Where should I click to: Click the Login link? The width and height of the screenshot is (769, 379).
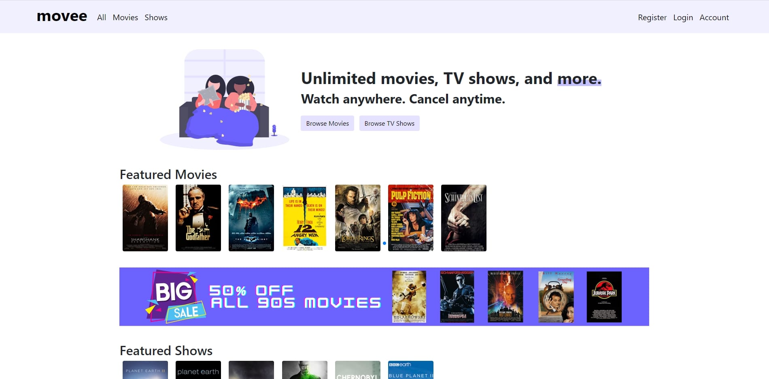[683, 17]
